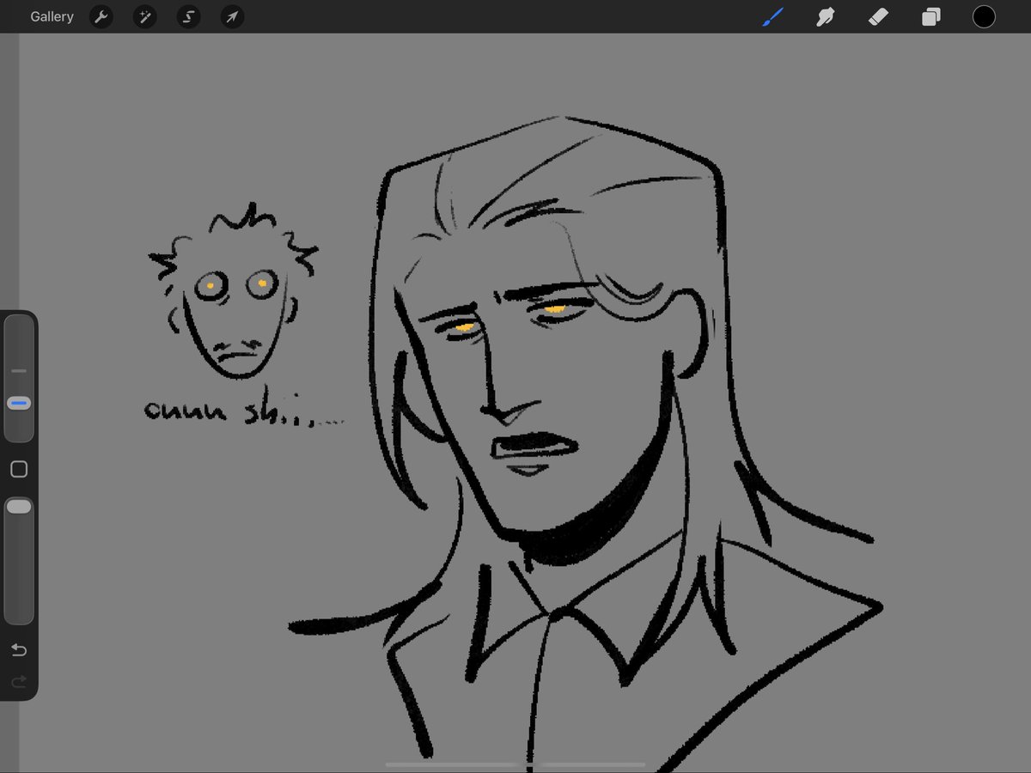The width and height of the screenshot is (1031, 773).
Task: Tap the square Modify button on sidebar
Action: [19, 469]
